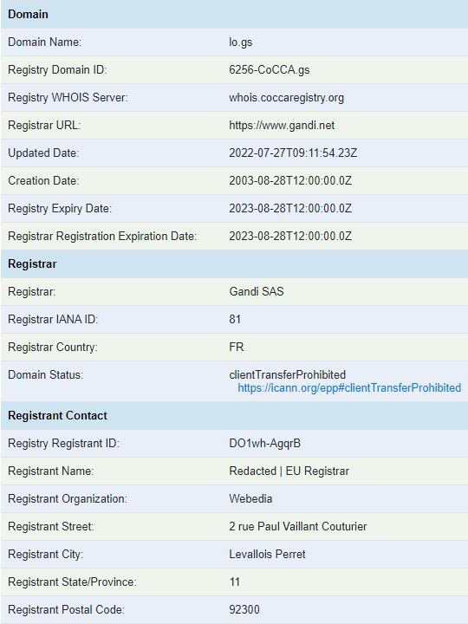
Task: Click the Registrant Postal Code 92300
Action: click(x=244, y=609)
